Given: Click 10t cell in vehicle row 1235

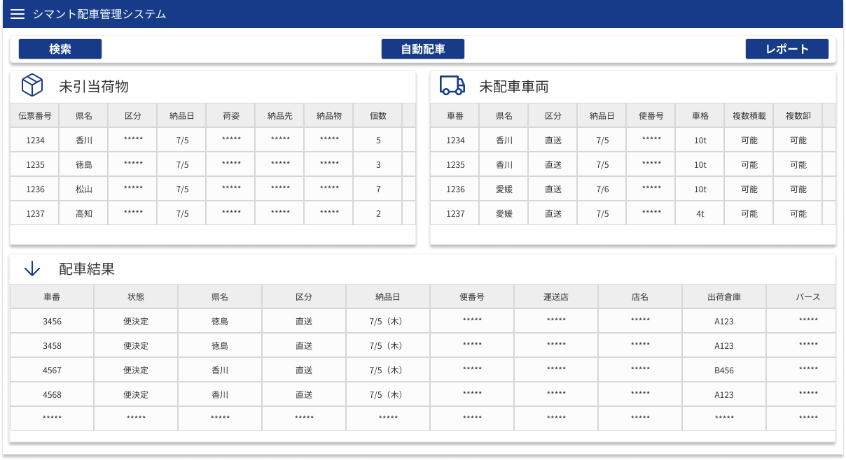Looking at the screenshot, I should (700, 164).
